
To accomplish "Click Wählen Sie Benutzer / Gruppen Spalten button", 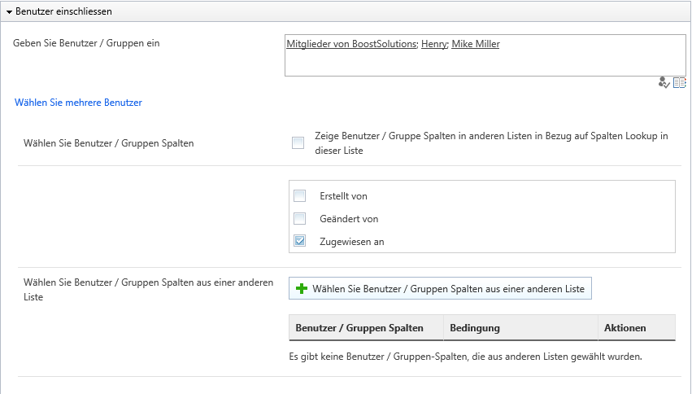I will pos(440,288).
